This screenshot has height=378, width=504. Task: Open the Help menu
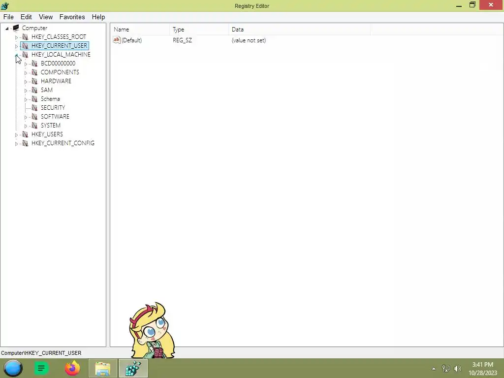98,17
